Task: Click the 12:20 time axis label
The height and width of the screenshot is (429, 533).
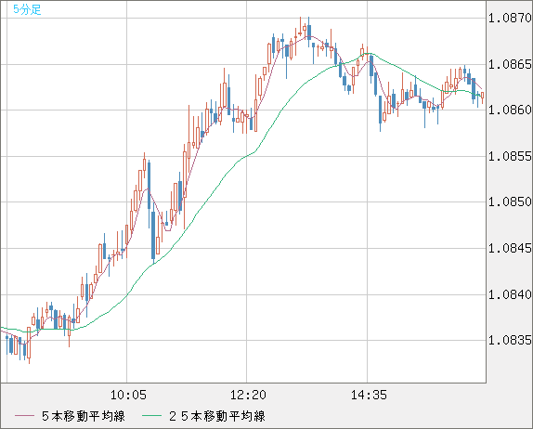Action: pos(248,395)
